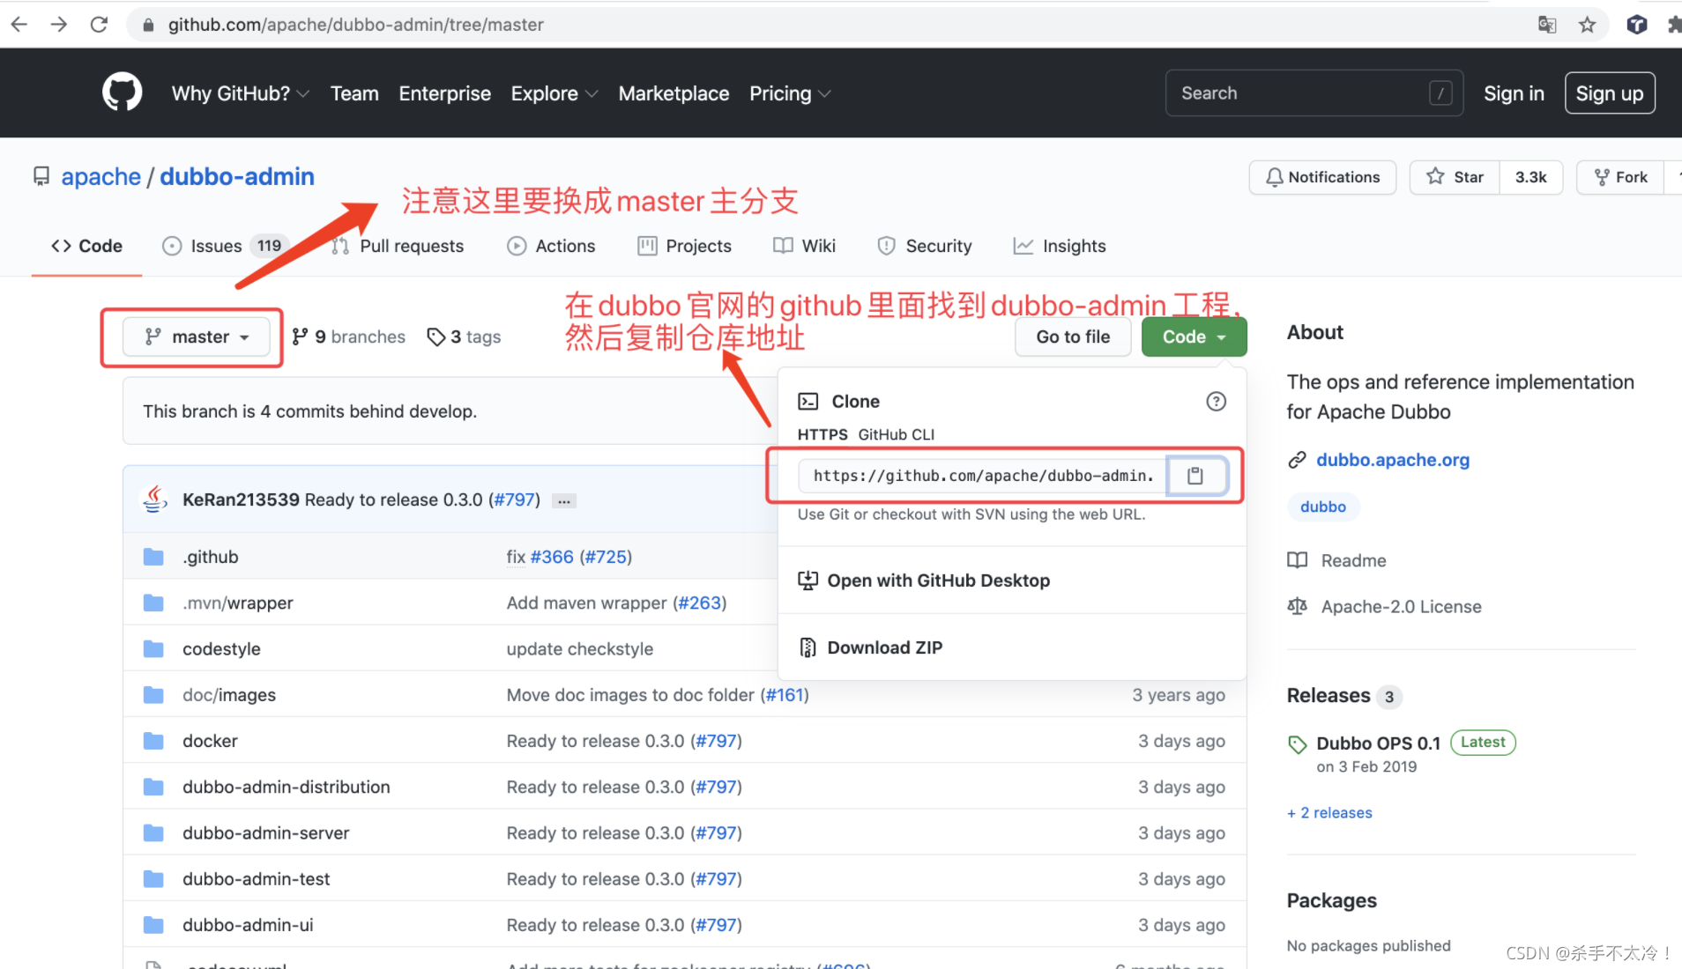Click the browser forward arrow
Viewport: 1682px width, 969px height.
(x=59, y=25)
